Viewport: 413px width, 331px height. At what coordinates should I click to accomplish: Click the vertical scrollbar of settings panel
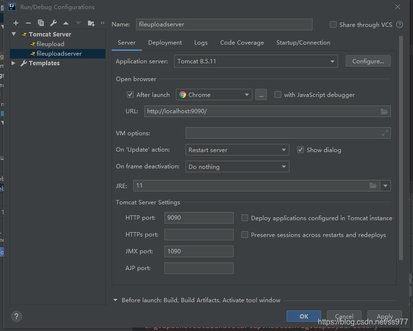click(x=401, y=148)
